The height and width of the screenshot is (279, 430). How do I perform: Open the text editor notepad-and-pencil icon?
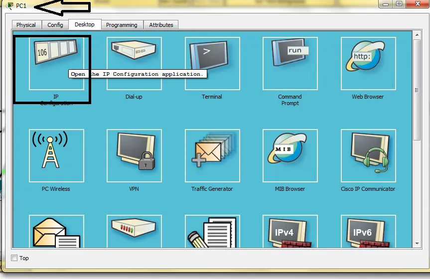click(212, 231)
